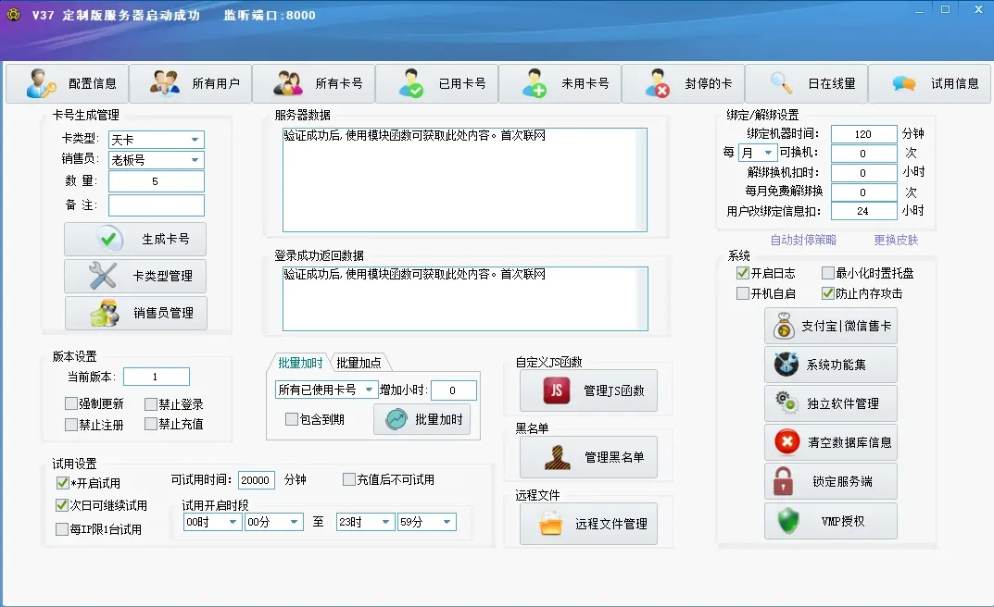This screenshot has width=994, height=607.
Task: Click the app logo in title bar
Action: click(x=13, y=14)
